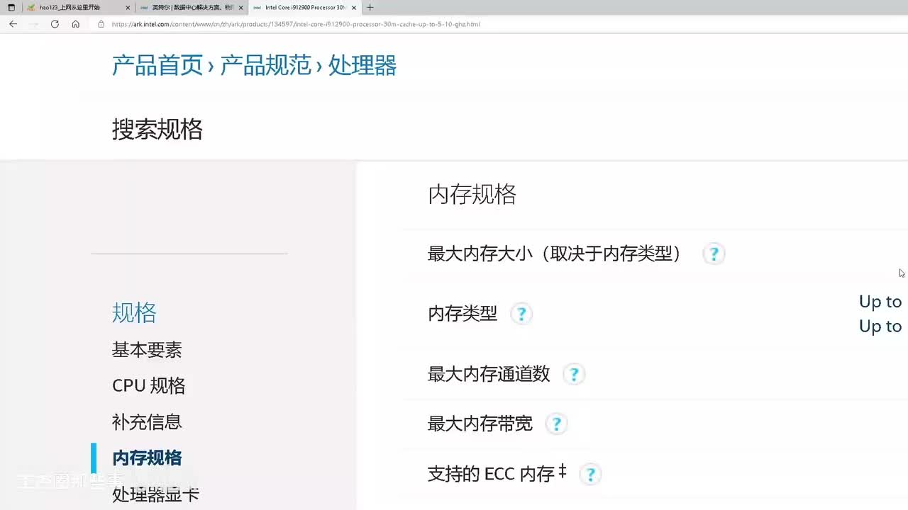Open the 产品首页 breadcrumb link
Image resolution: width=908 pixels, height=510 pixels.
point(157,65)
